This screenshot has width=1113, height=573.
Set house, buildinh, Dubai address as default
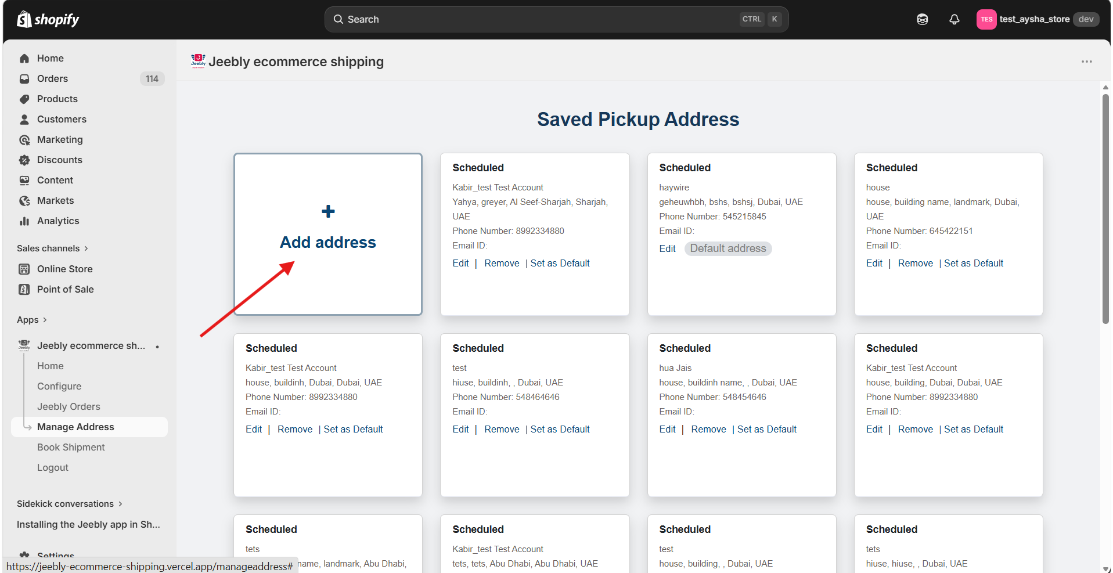click(353, 429)
